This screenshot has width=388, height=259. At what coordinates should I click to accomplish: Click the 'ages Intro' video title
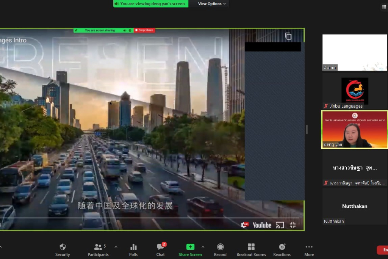pos(13,40)
